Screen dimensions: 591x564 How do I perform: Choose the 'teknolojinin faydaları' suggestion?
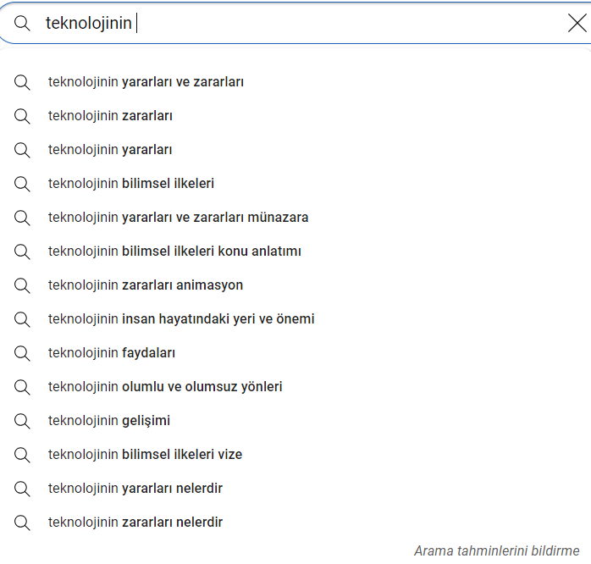pyautogui.click(x=112, y=353)
